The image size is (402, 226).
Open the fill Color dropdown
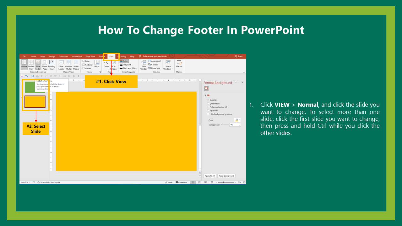pos(237,120)
